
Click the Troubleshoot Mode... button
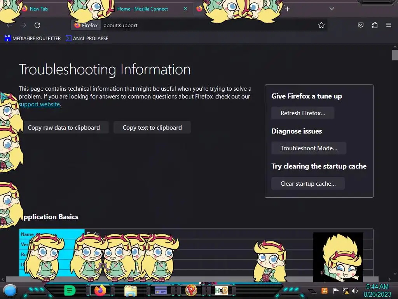point(309,148)
